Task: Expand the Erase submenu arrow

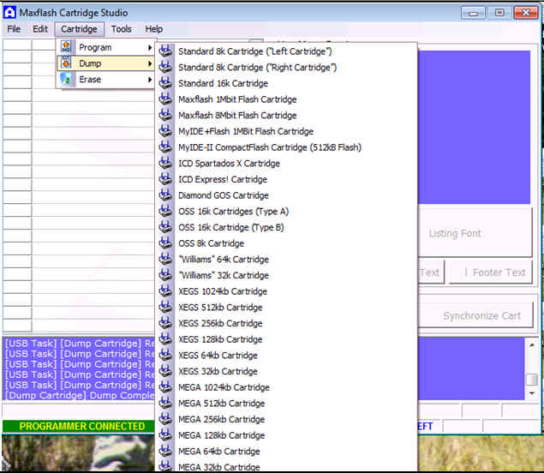Action: (149, 80)
